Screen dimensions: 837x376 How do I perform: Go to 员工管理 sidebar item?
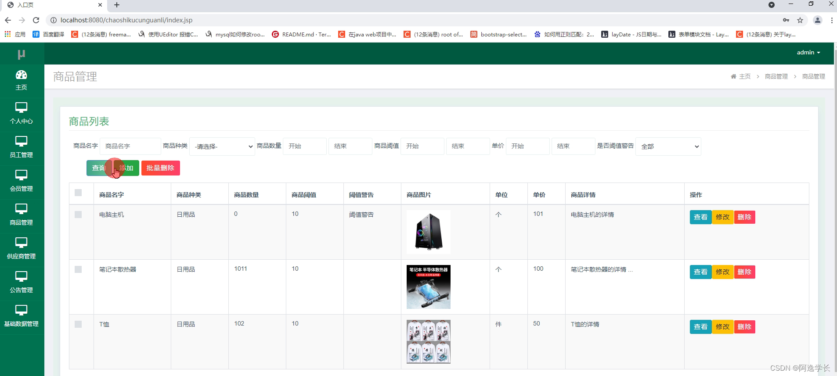tap(21, 147)
